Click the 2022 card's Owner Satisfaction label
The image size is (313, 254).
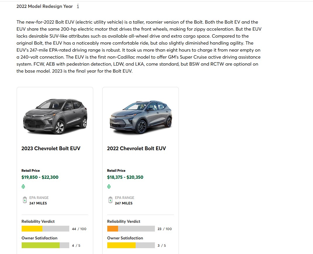125,238
